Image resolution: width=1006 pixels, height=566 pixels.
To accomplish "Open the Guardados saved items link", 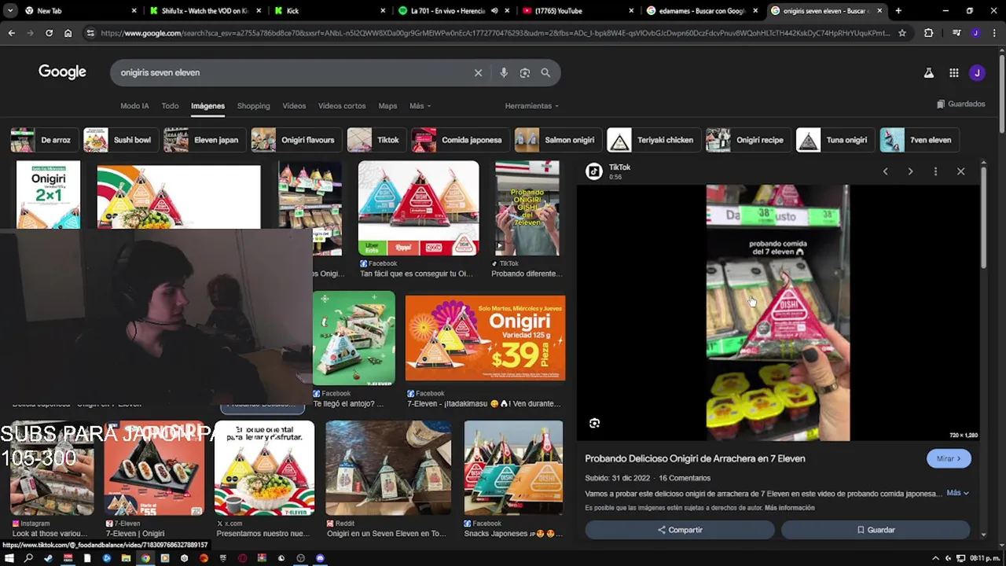I will 960,104.
